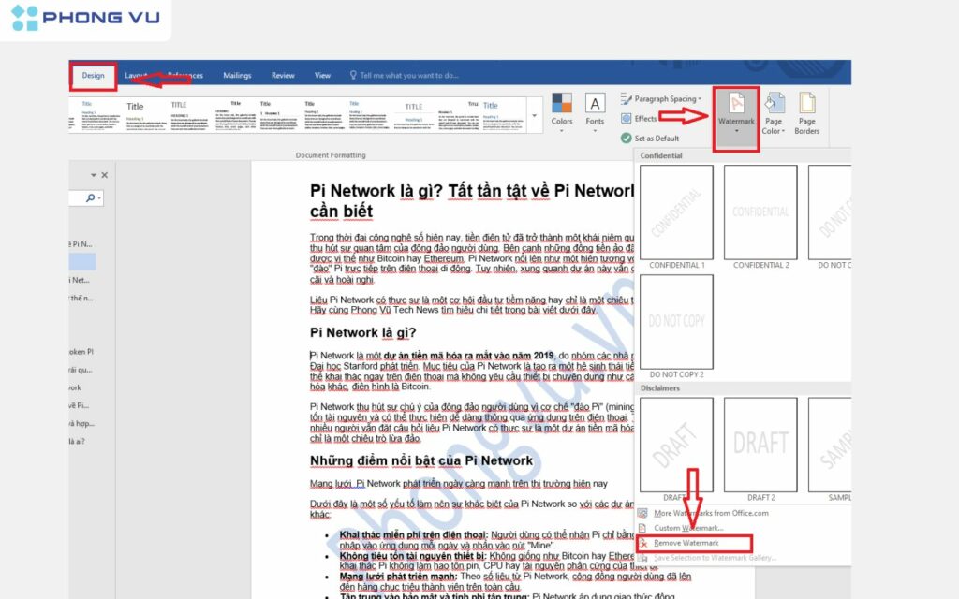
Task: Click the navigation pane search magnifier
Action: coord(91,197)
